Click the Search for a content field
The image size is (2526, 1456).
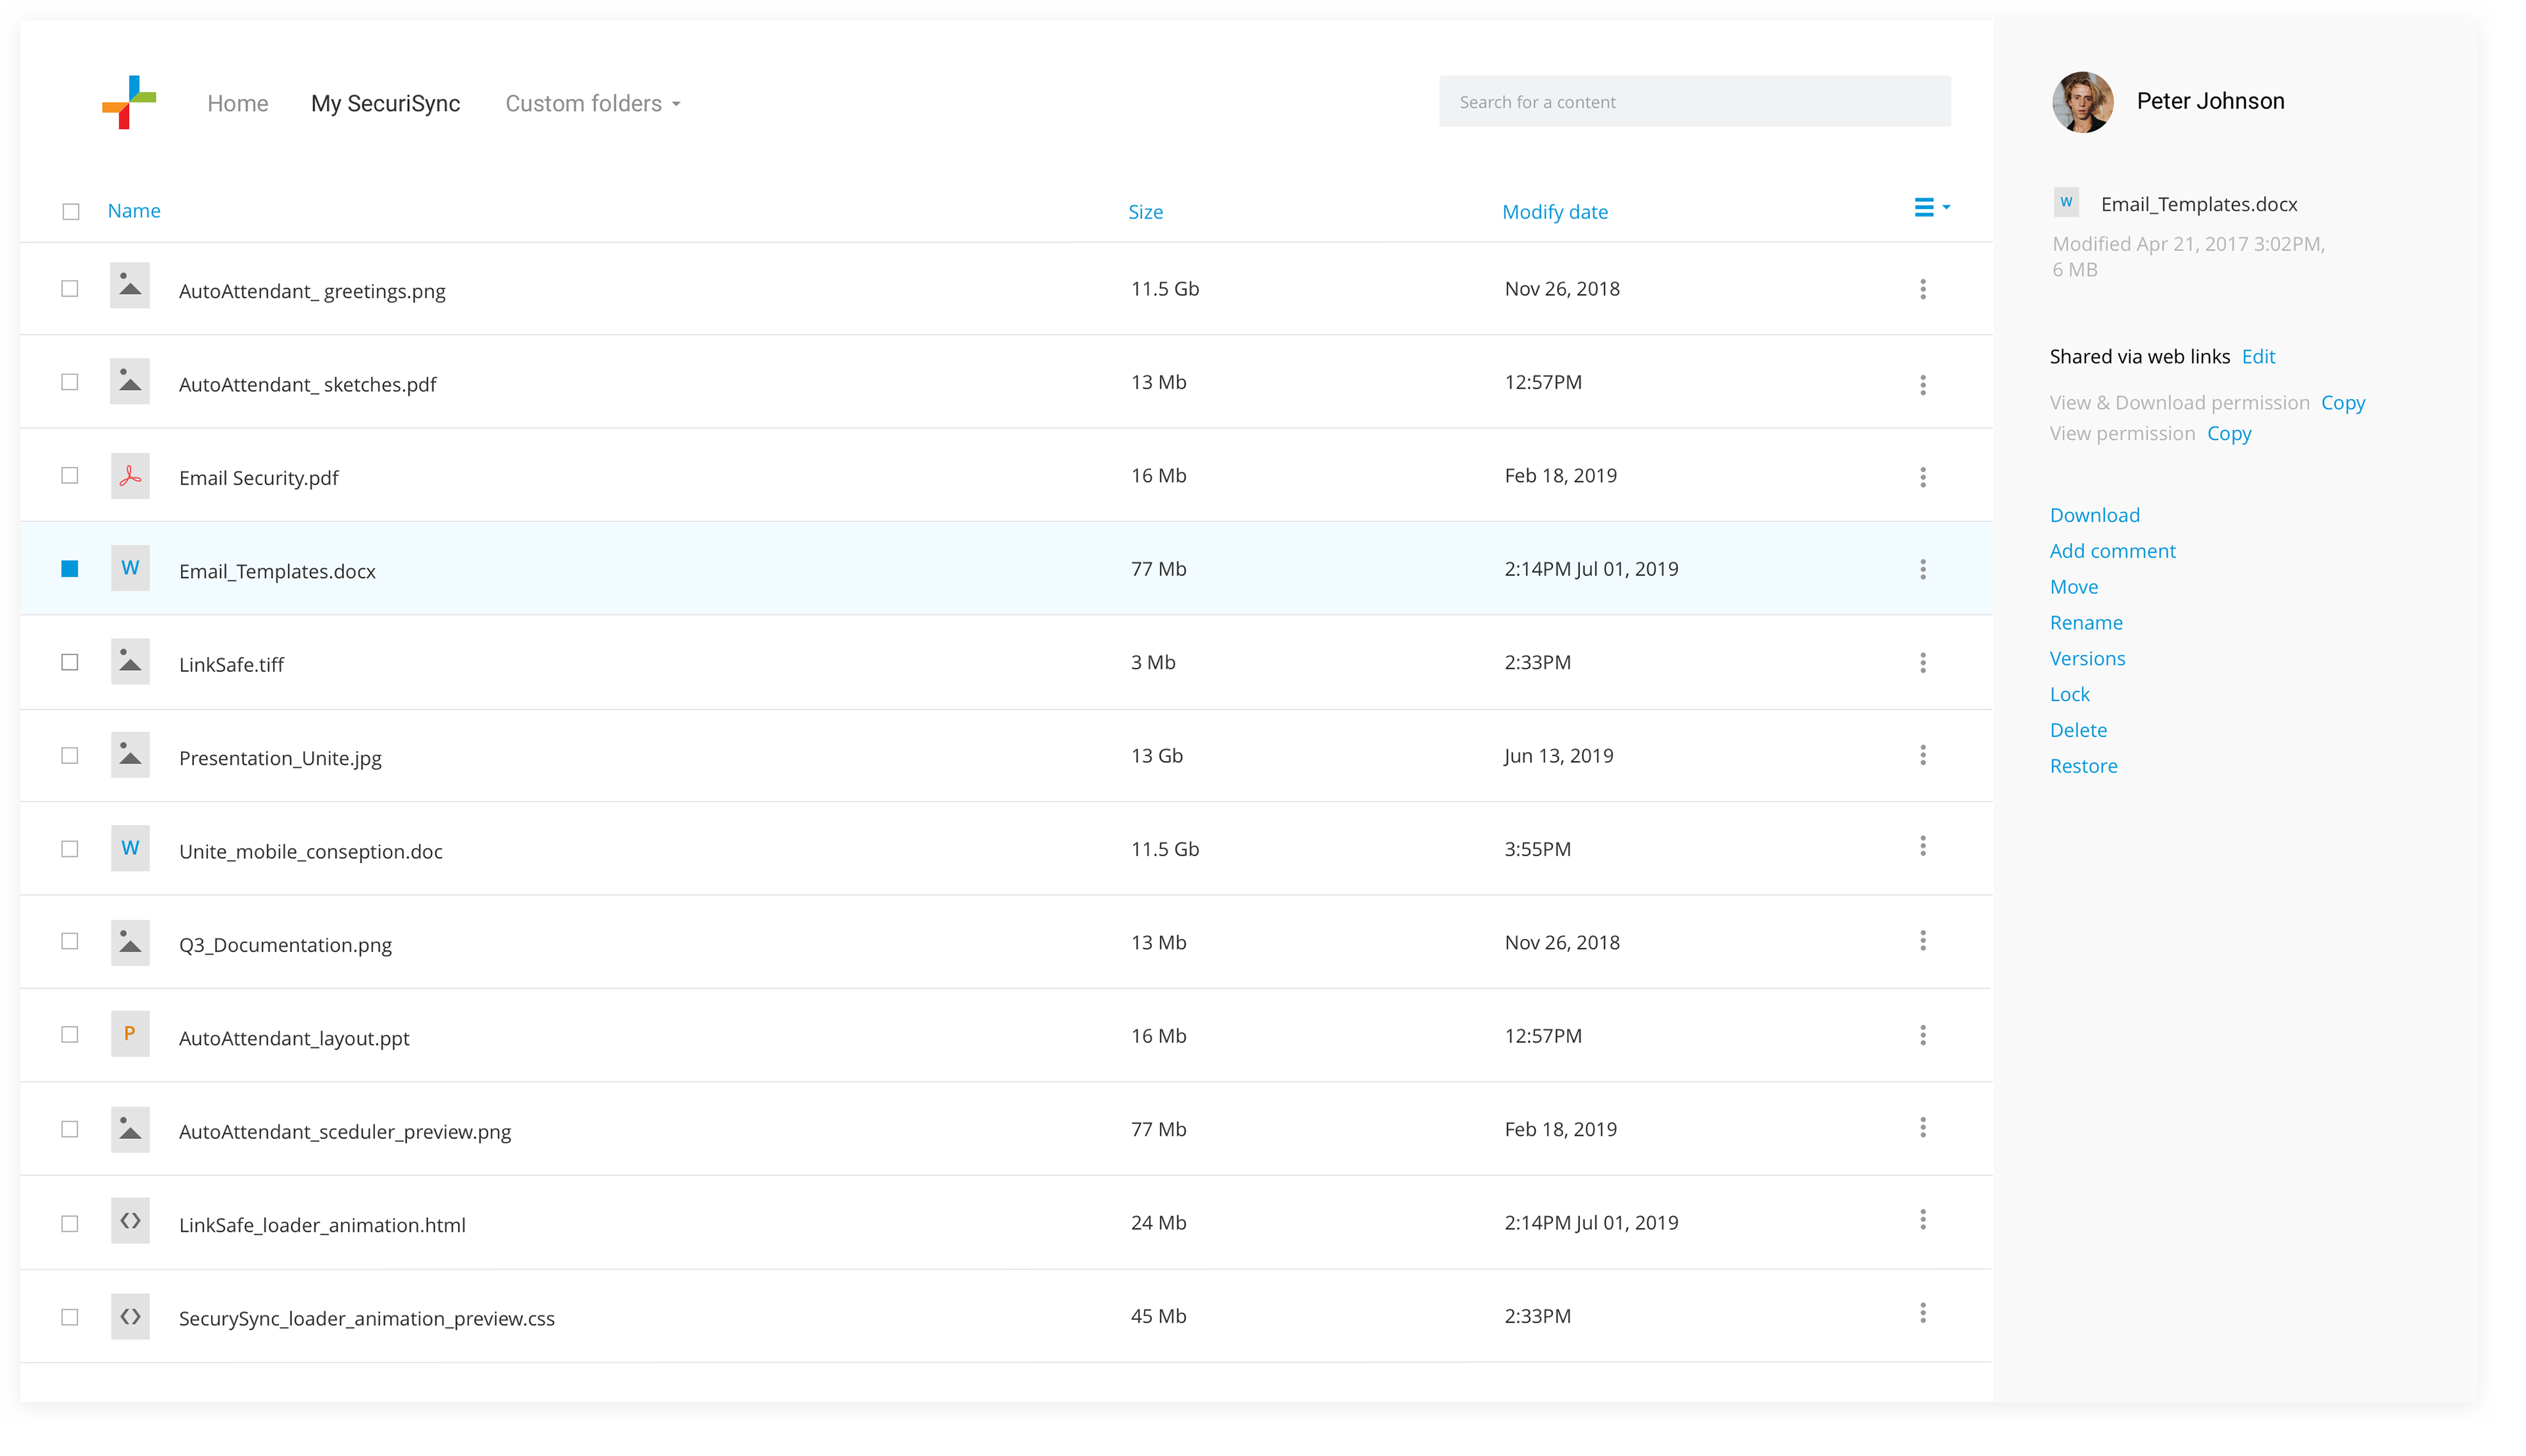point(1695,102)
